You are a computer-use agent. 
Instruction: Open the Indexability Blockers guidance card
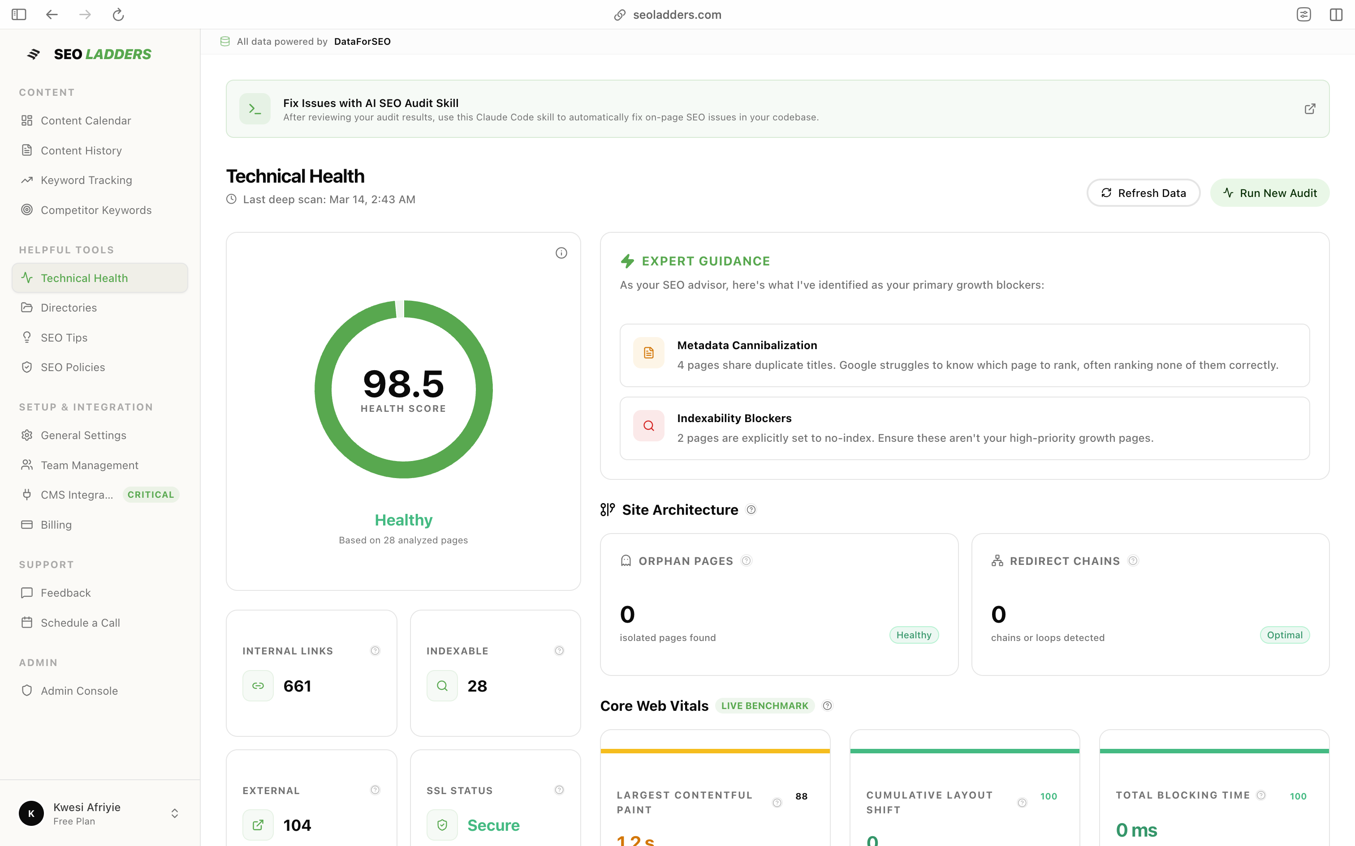tap(964, 428)
